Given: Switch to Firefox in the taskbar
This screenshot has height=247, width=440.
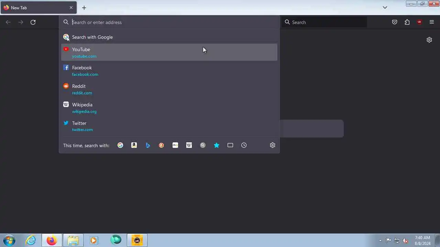Looking at the screenshot, I should (52, 240).
